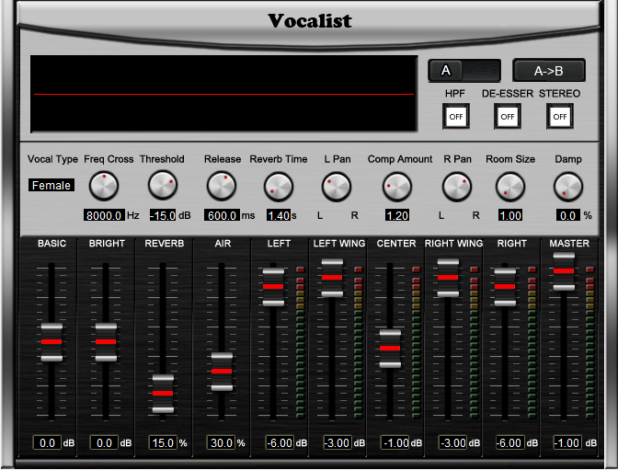618x470 pixels.
Task: Click the Release knob
Action: (x=222, y=187)
